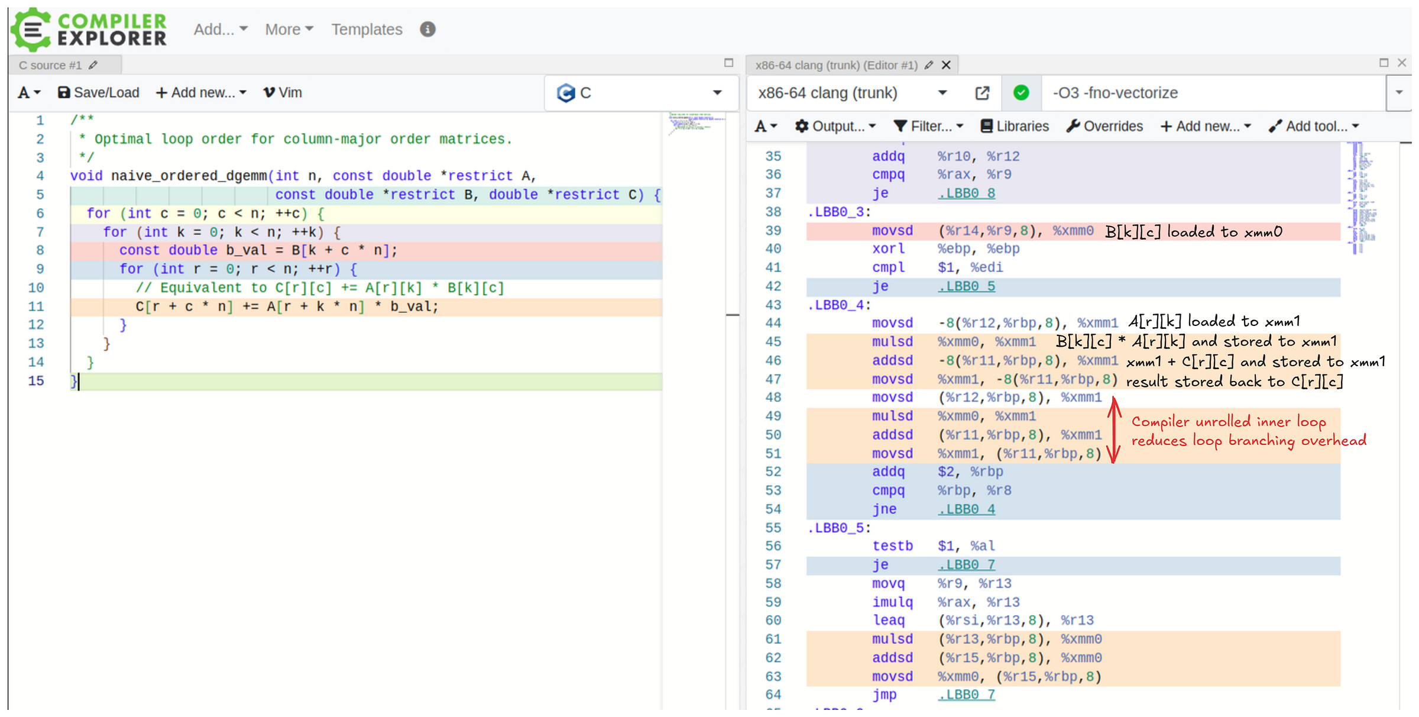Click the Save/Load button
This screenshot has height=717, width=1419.
click(x=98, y=93)
